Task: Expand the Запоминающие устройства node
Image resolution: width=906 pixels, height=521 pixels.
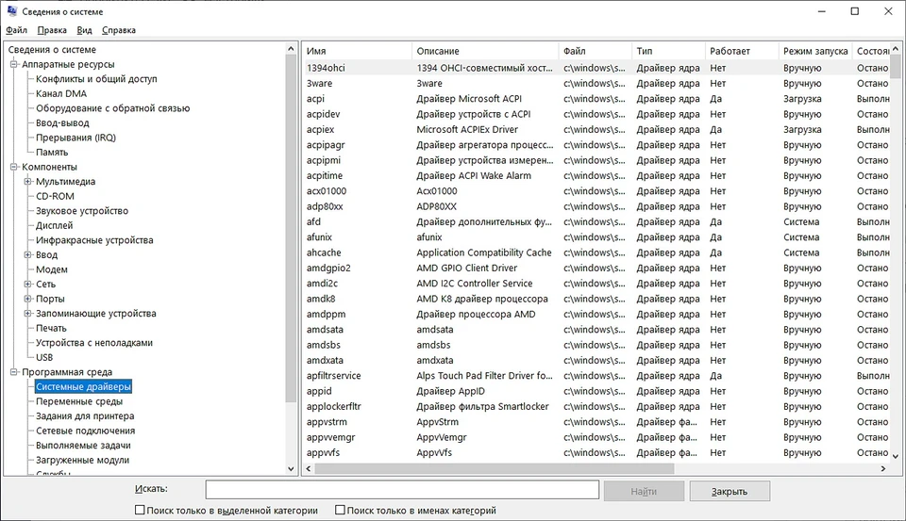Action: 28,314
